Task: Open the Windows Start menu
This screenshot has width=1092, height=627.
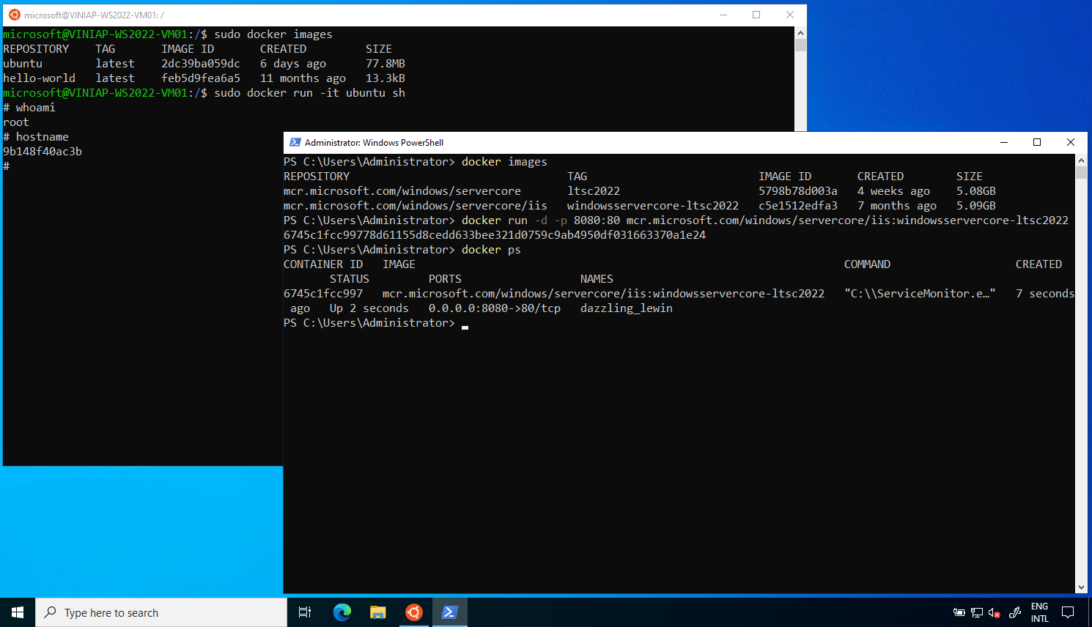Action: click(x=18, y=612)
